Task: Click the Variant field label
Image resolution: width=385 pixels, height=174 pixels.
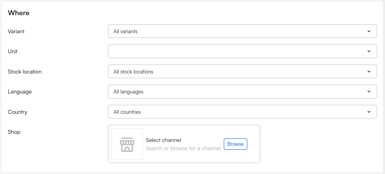Action: 16,31
